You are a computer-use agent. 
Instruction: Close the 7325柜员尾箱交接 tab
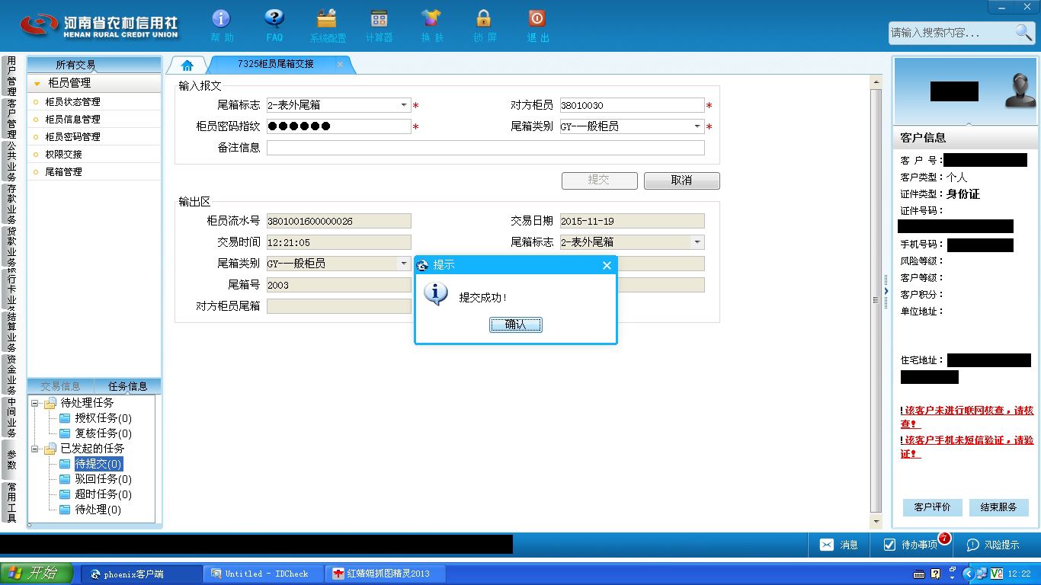(x=340, y=65)
